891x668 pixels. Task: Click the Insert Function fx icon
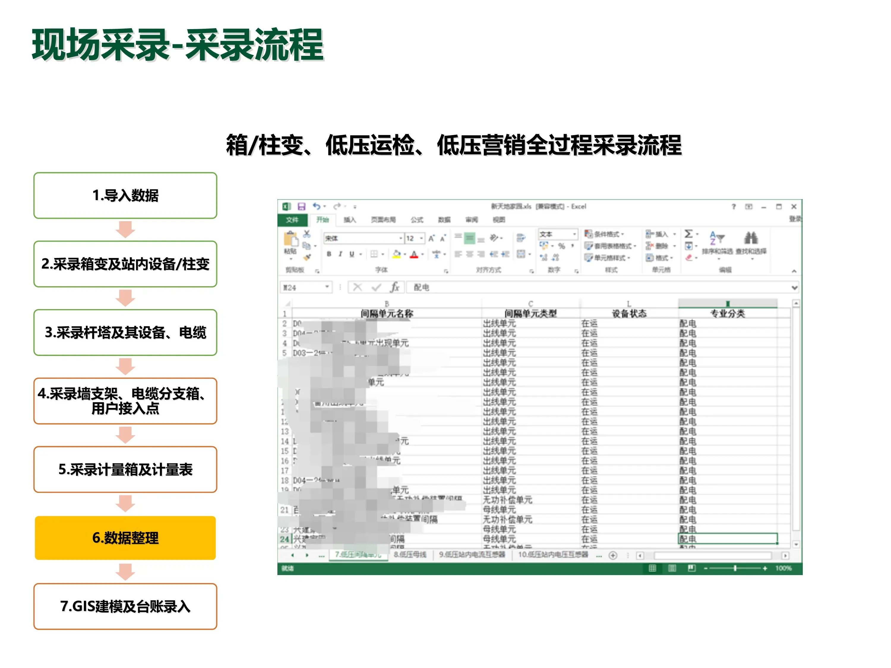395,287
